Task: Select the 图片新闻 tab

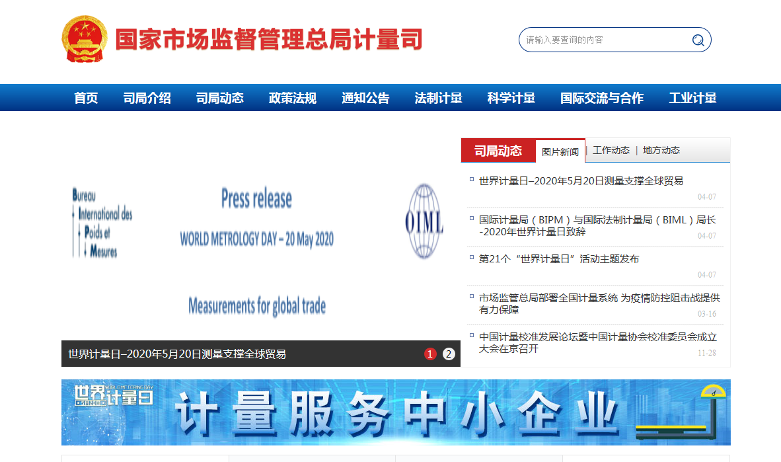Action: (x=560, y=151)
